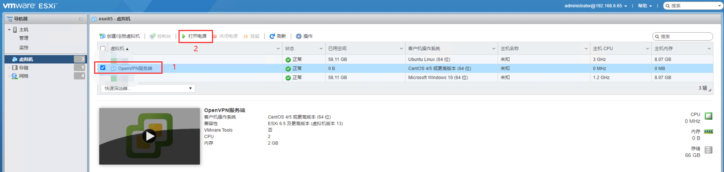Viewport: 724px width, 172px height.
Task: Click the storage count badge 1
Action: (x=80, y=68)
